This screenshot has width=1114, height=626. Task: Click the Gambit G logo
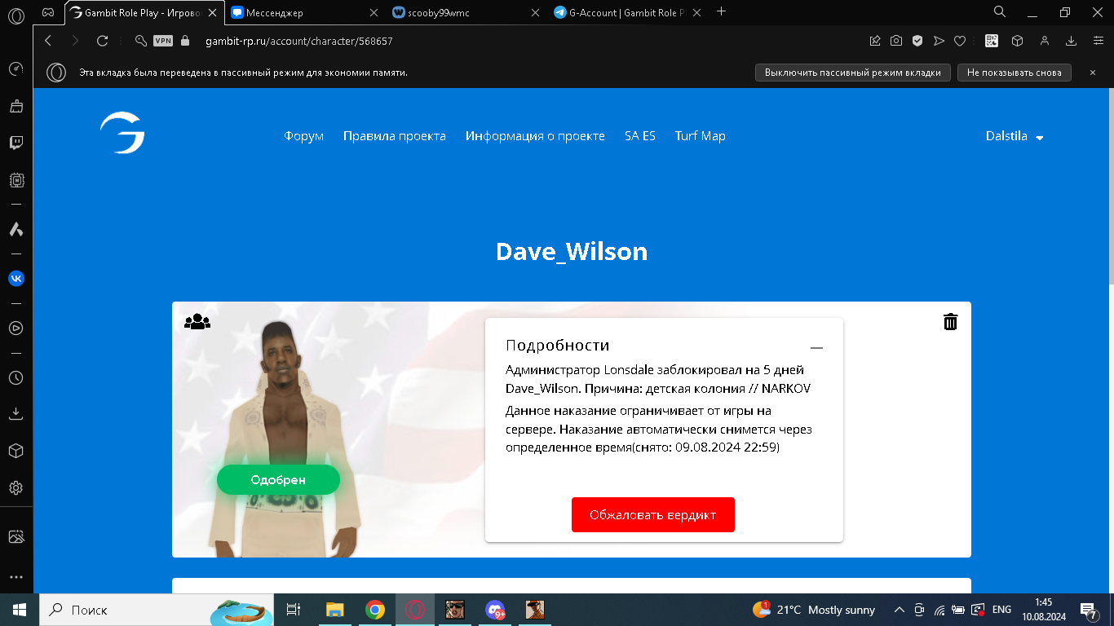122,134
